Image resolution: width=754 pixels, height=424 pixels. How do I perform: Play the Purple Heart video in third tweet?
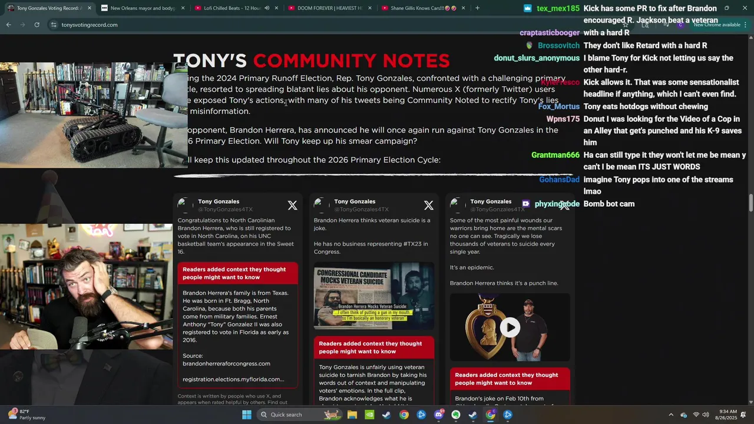(x=510, y=327)
